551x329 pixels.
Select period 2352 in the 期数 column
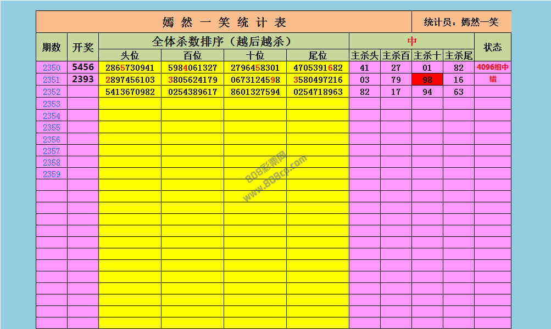point(52,92)
